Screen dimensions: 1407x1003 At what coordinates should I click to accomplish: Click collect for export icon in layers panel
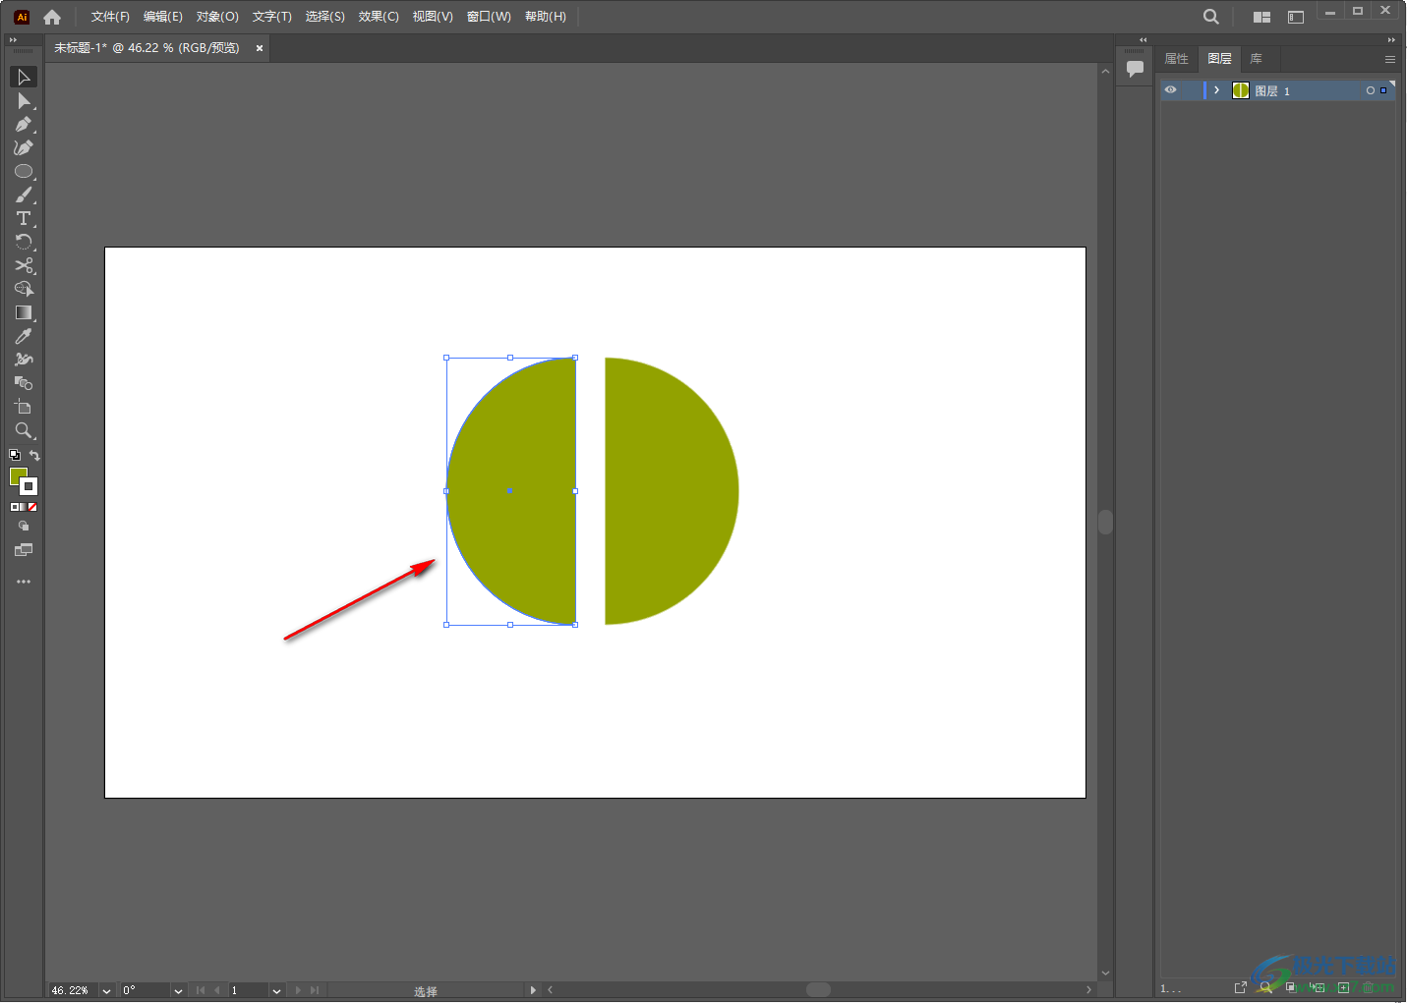1241,987
